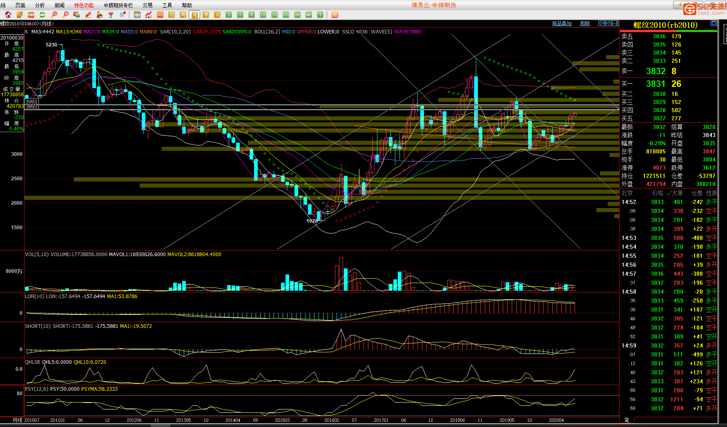Click the red-green buy/sell ratio bar
This screenshot has height=427, width=727.
[668, 31]
